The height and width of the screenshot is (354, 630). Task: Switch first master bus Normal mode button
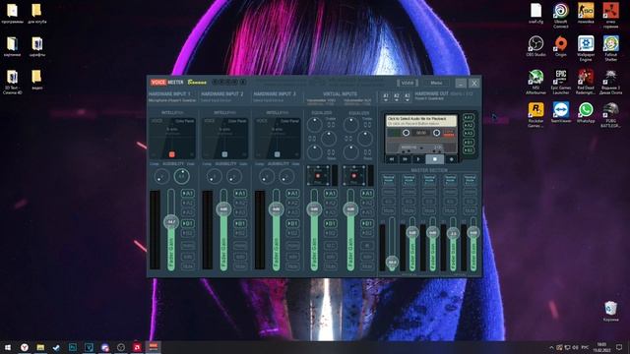(389, 180)
